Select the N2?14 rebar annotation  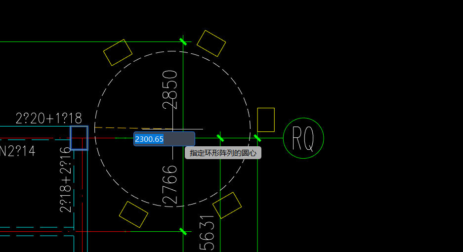[x=18, y=151]
